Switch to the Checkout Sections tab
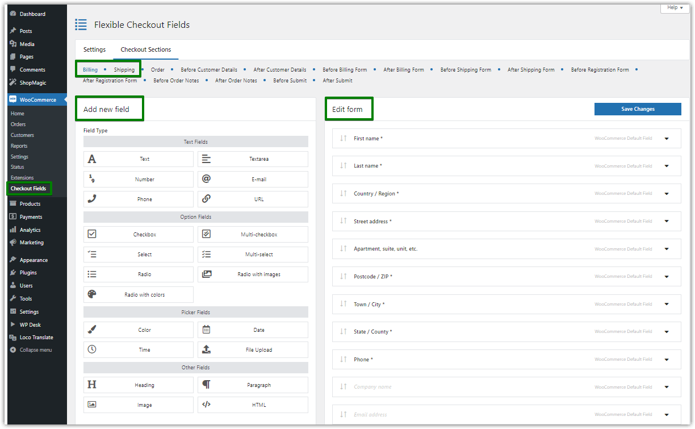This screenshot has width=695, height=429. coord(146,49)
